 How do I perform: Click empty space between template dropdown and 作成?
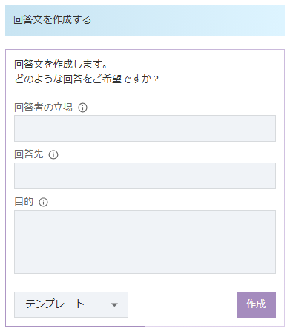pos(182,304)
